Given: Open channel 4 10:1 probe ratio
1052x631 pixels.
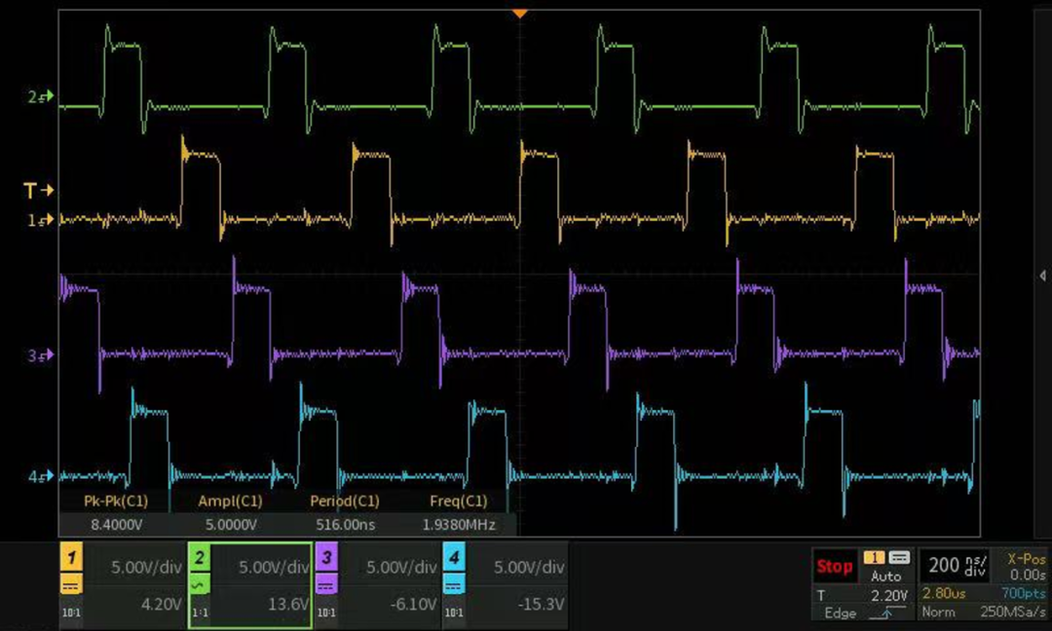Looking at the screenshot, I should [454, 612].
